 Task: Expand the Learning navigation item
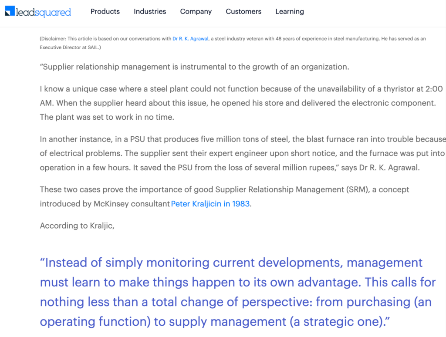pyautogui.click(x=290, y=12)
